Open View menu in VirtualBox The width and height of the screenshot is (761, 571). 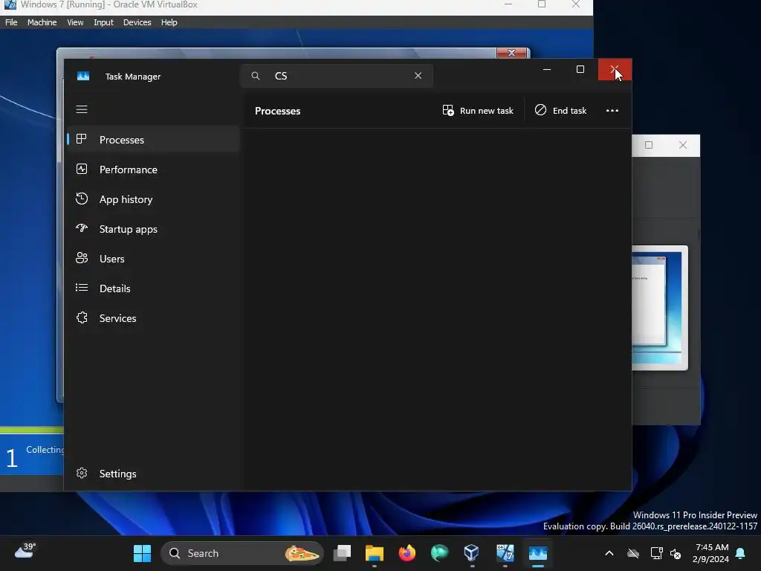(75, 22)
